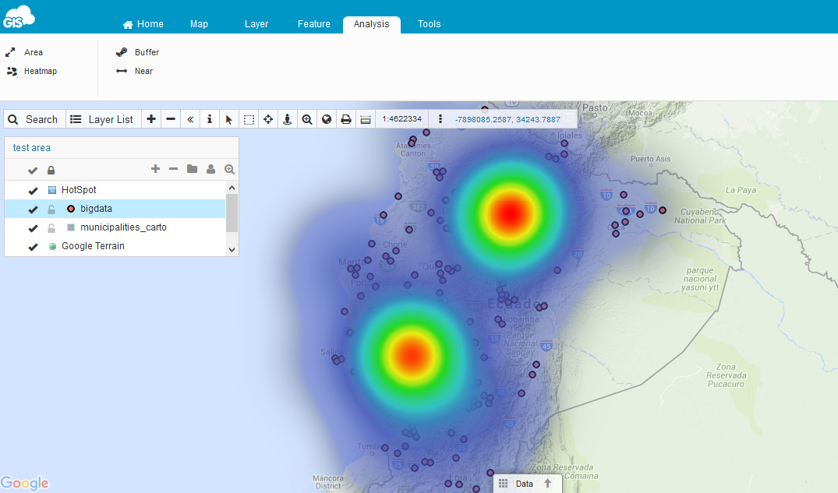
Task: Select the arrow pointer tool
Action: [228, 119]
